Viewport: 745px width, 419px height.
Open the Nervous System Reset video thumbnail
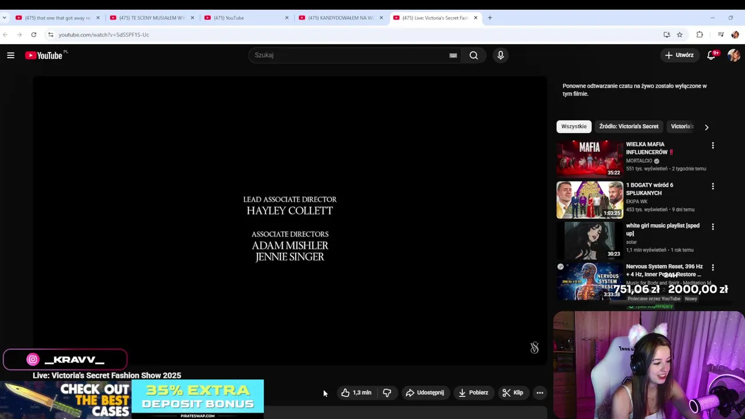pyautogui.click(x=590, y=280)
